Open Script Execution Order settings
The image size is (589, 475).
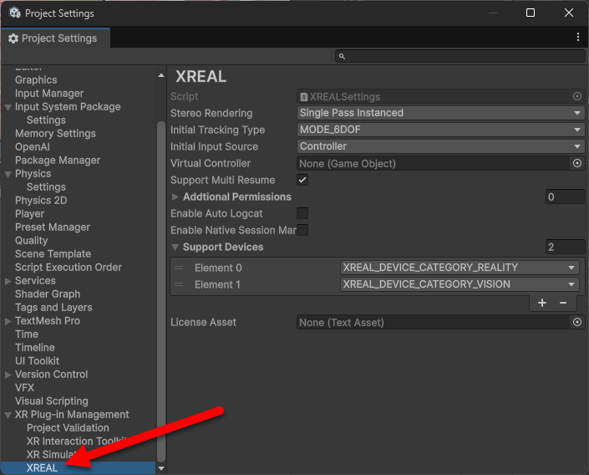coord(69,268)
